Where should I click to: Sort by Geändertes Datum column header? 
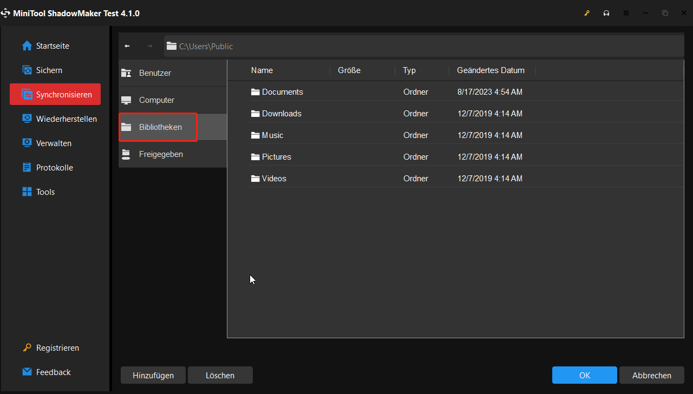click(491, 70)
